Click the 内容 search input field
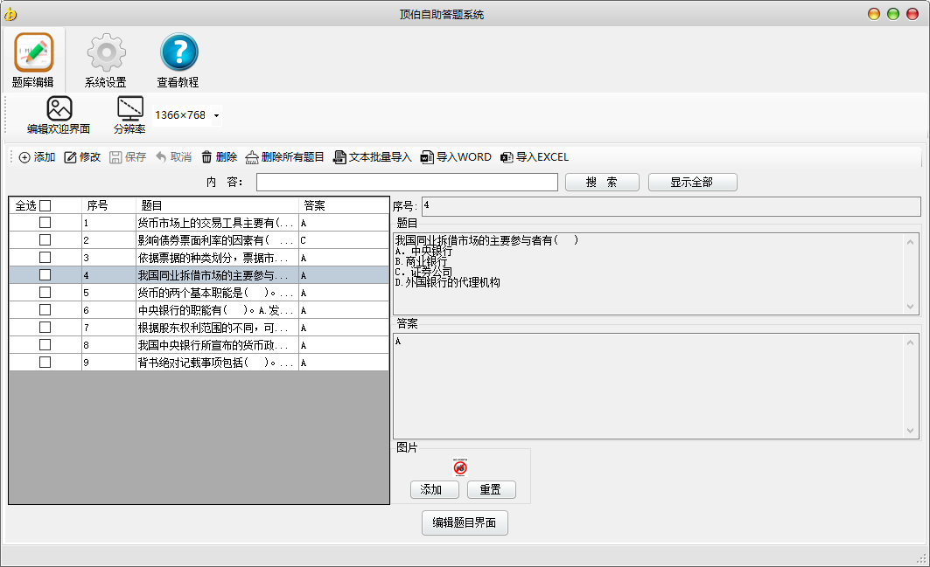 (407, 182)
